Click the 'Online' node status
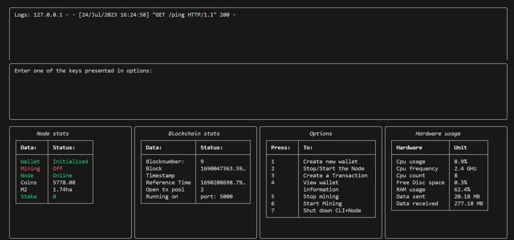This screenshot has width=514, height=240. coord(62,175)
